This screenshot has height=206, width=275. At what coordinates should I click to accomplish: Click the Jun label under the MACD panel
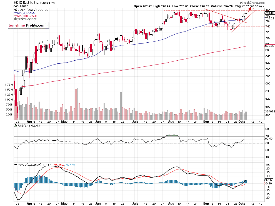coord(98,204)
